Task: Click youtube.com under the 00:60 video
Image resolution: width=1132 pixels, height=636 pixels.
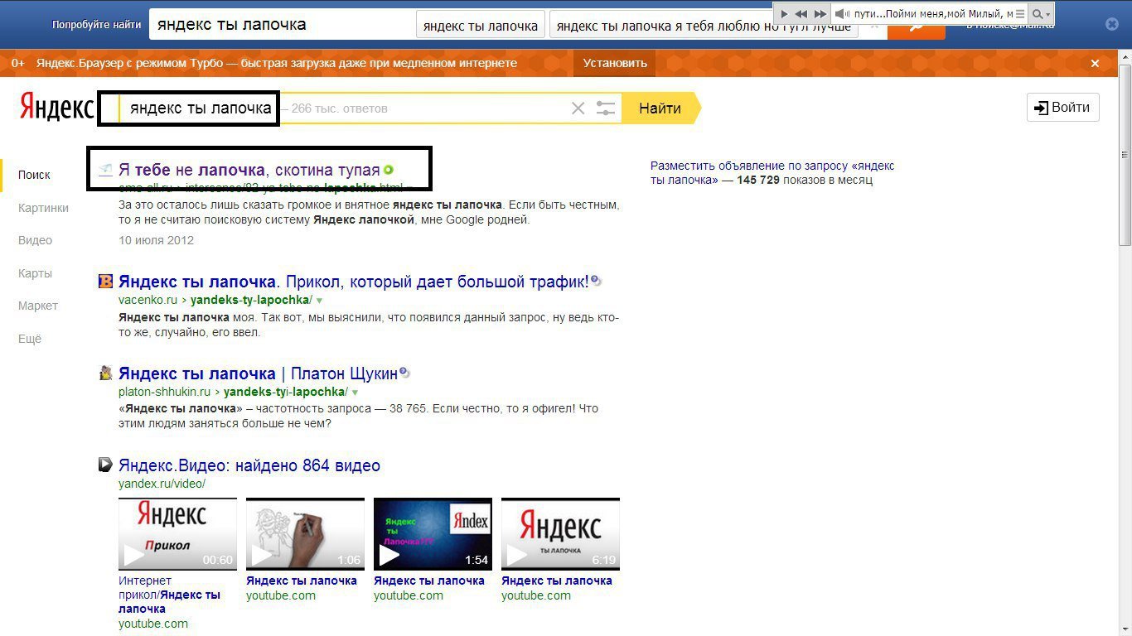Action: pos(153,624)
